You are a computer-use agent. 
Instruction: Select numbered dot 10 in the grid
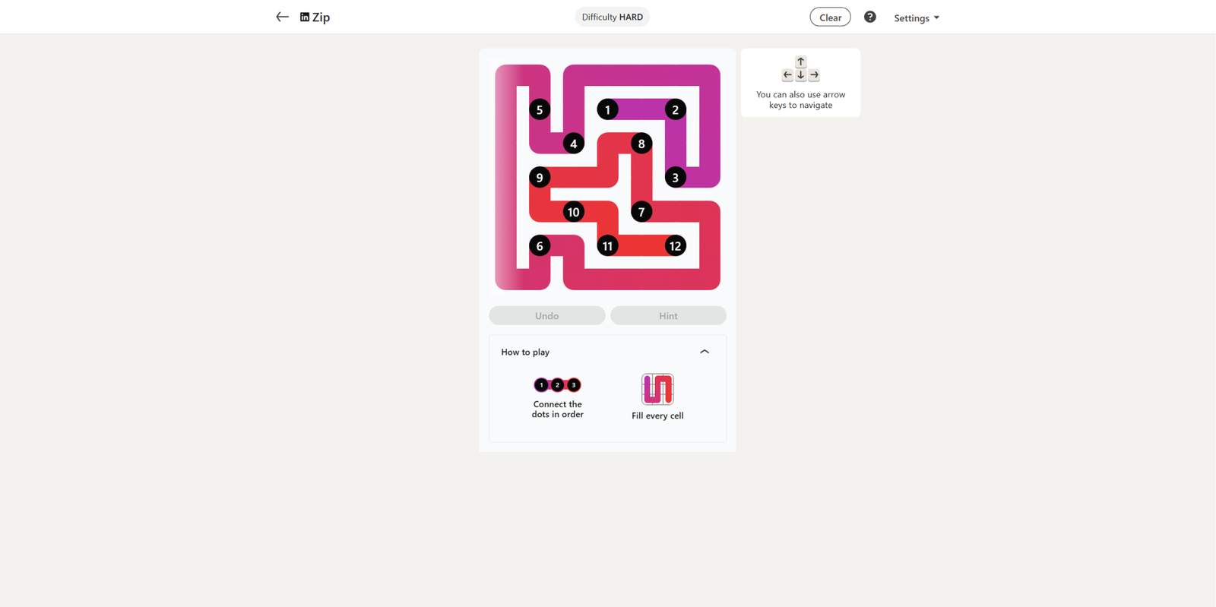574,212
